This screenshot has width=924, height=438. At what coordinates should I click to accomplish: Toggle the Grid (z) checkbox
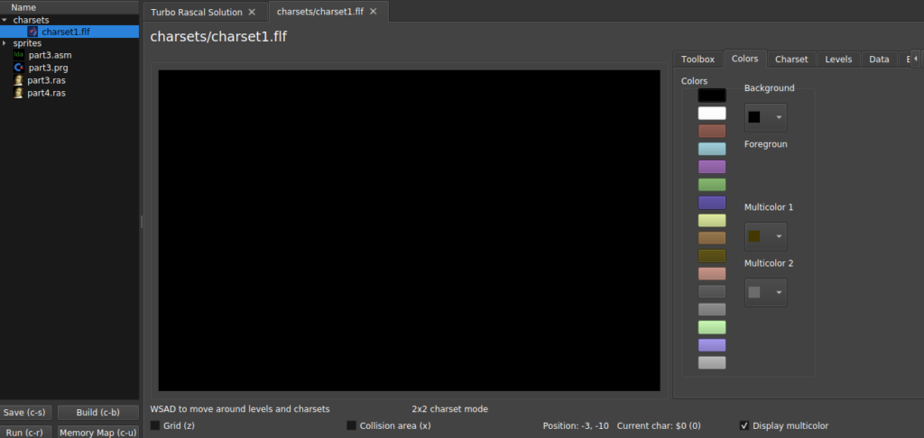[x=155, y=425]
